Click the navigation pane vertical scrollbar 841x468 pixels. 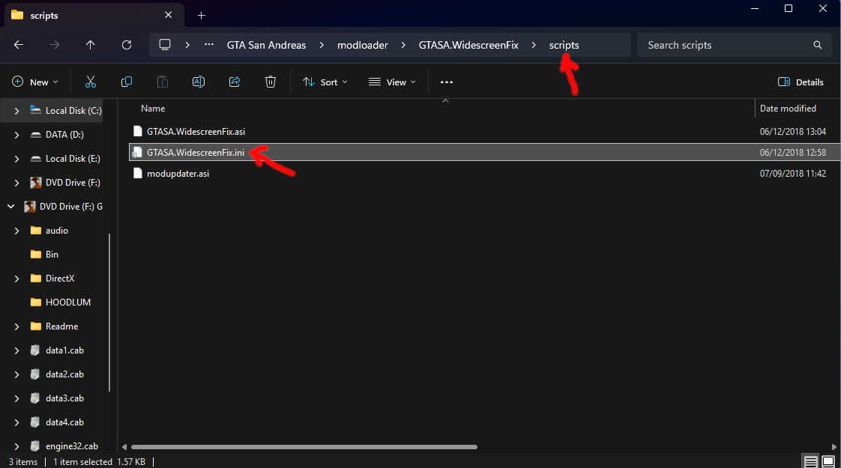click(x=110, y=312)
